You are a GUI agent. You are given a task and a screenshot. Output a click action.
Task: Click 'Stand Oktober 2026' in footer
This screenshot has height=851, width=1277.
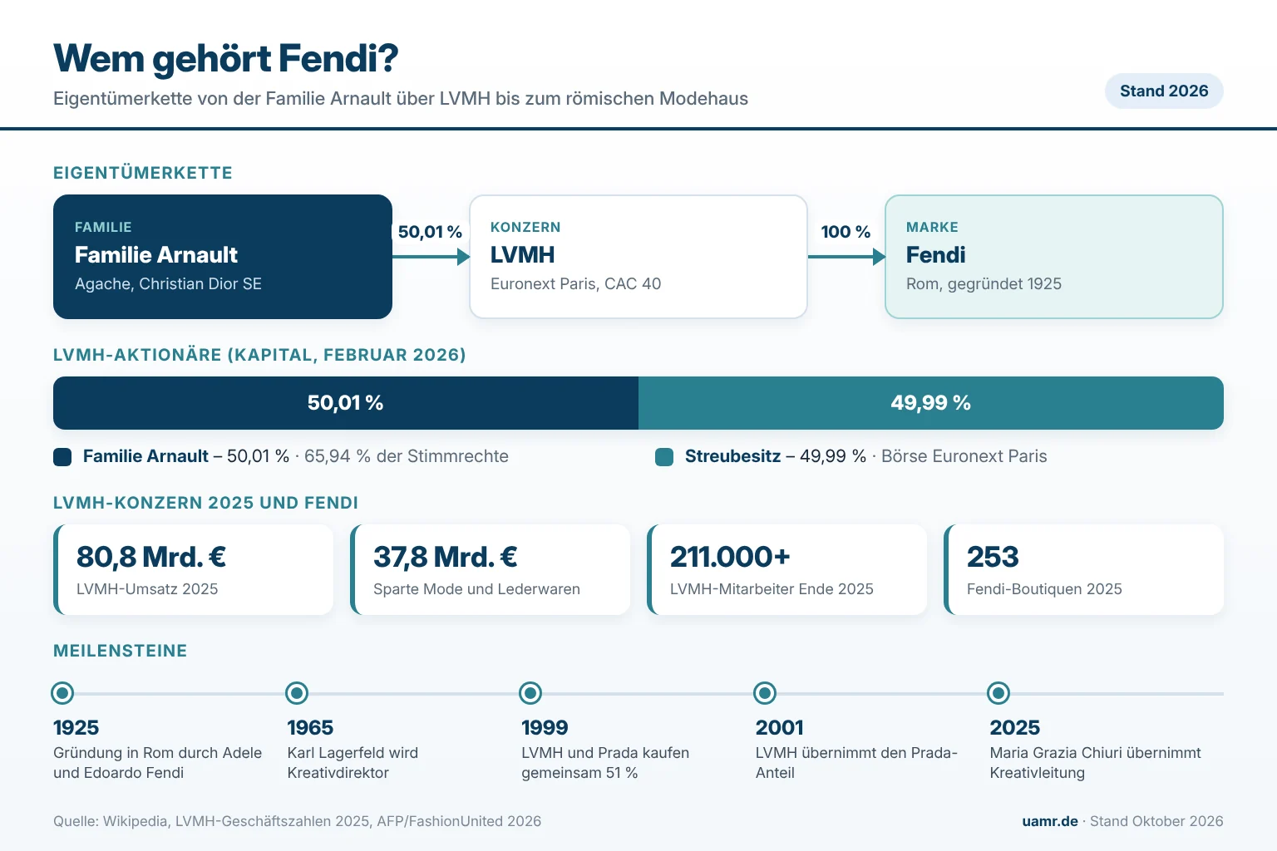[x=1156, y=821]
